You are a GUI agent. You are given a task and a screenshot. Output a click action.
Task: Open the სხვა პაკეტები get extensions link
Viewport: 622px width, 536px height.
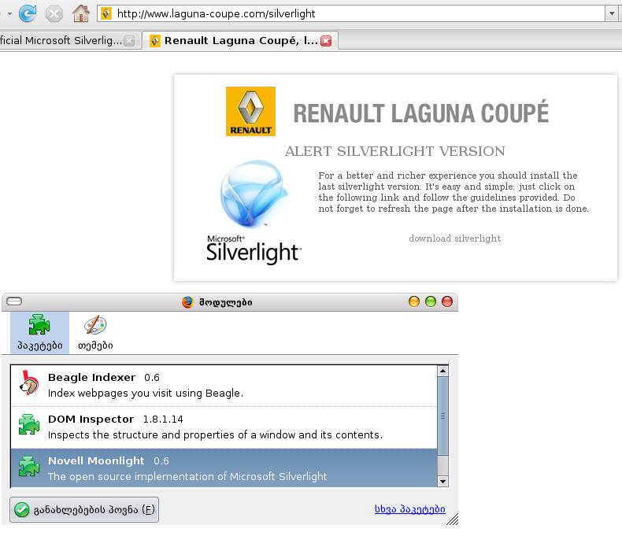[x=409, y=509]
